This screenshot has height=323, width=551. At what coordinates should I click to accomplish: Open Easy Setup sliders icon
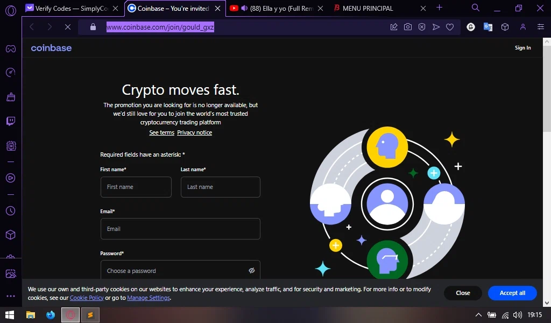point(541,27)
